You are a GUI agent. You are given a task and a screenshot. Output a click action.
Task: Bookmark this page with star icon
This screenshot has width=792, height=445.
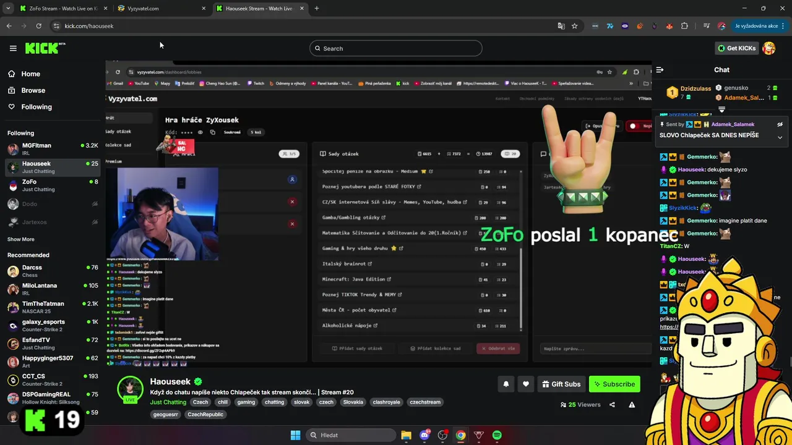pyautogui.click(x=574, y=26)
